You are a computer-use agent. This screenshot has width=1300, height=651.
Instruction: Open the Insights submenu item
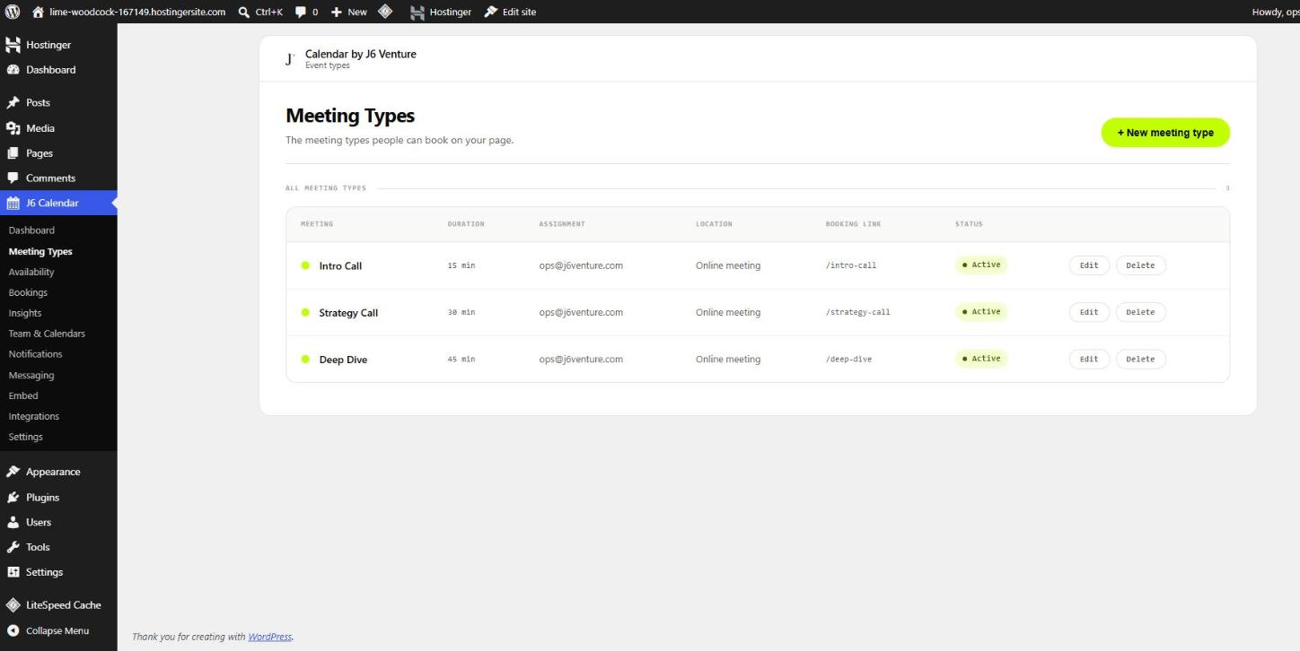point(25,314)
